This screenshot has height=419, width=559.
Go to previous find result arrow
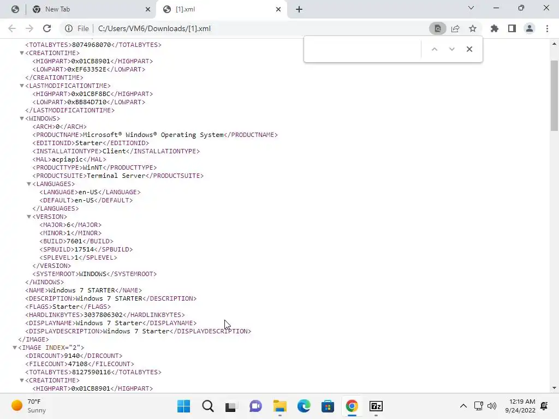[x=434, y=49]
